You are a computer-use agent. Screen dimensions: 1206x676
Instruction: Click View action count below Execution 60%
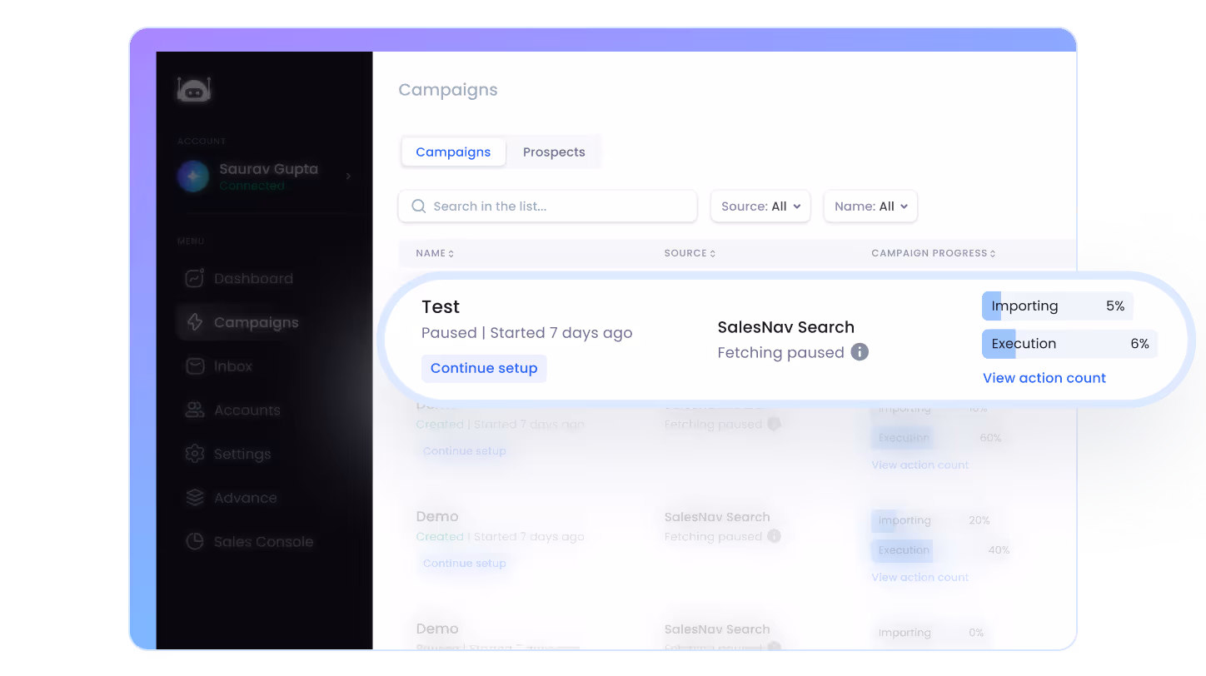920,465
